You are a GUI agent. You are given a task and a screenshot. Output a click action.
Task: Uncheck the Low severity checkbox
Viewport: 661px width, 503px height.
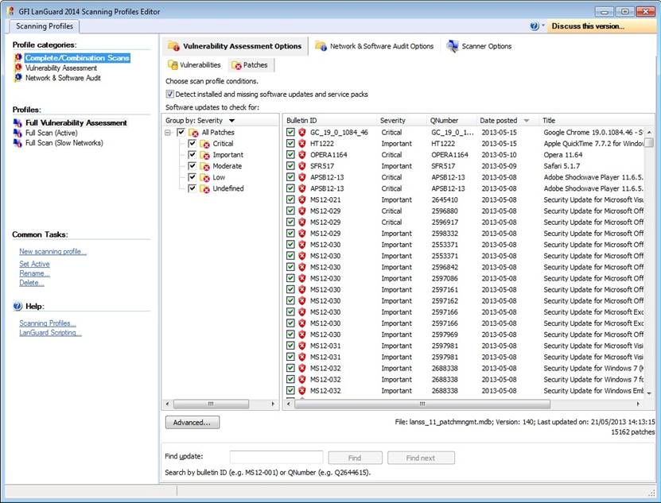click(192, 177)
